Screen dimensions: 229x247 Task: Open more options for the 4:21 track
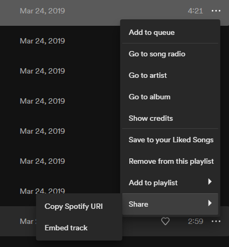[x=216, y=11]
